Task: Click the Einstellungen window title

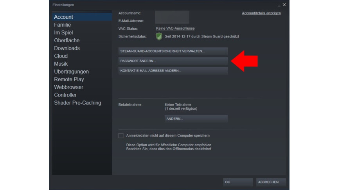Action: click(63, 5)
